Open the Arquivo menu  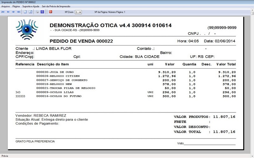tap(5, 6)
